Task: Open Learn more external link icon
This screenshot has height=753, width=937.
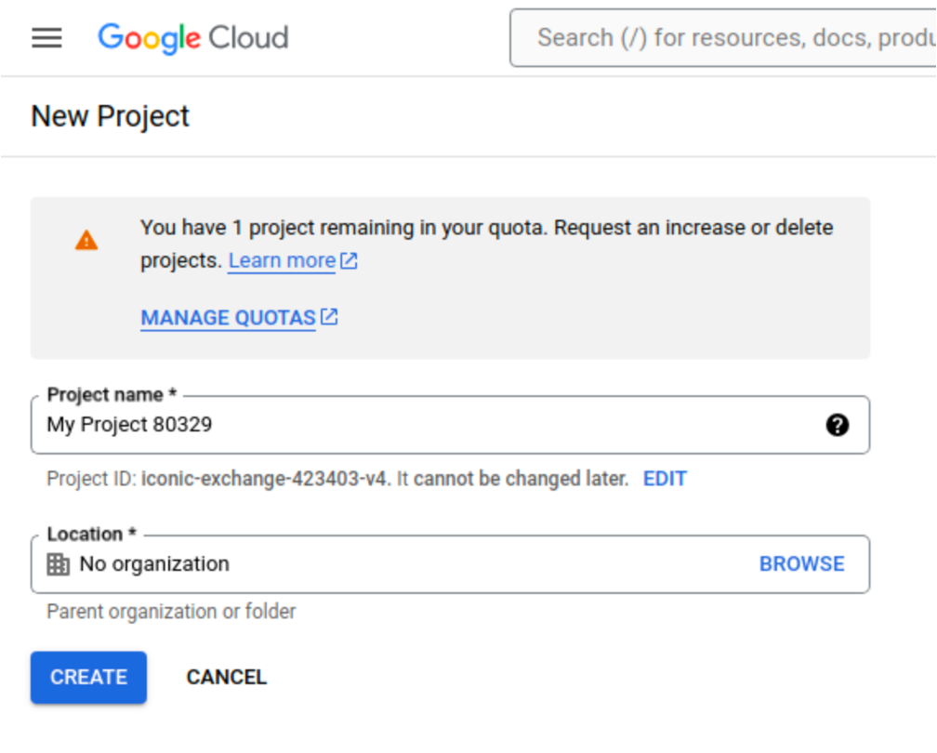Action: (348, 260)
